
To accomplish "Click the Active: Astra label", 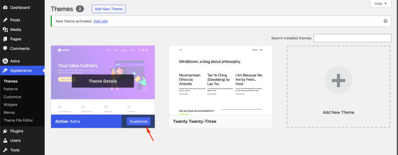I will point(68,121).
